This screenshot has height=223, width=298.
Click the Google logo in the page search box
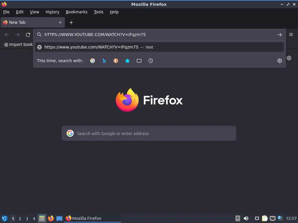tap(70, 133)
